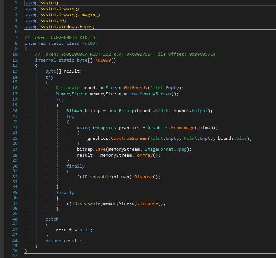Click the class name \uE037
The height and width of the screenshot is (258, 276).
pyautogui.click(x=90, y=43)
